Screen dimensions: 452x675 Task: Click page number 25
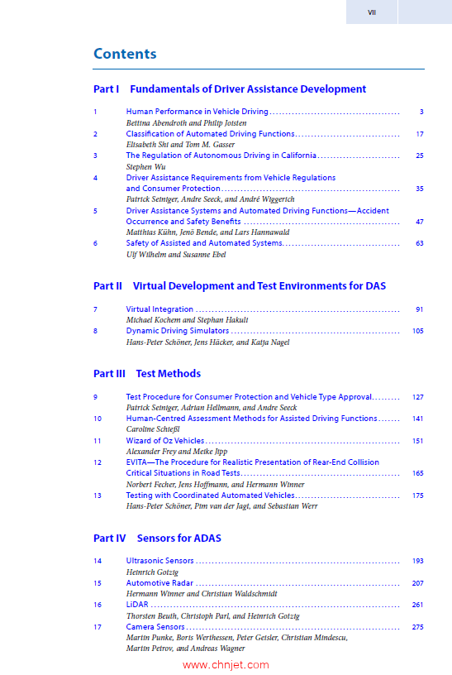click(420, 156)
